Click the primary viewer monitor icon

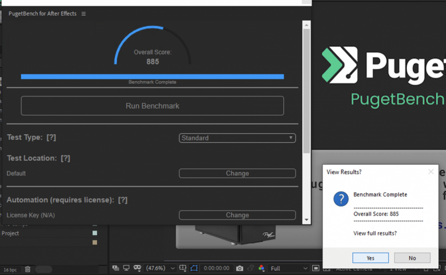click(x=127, y=268)
